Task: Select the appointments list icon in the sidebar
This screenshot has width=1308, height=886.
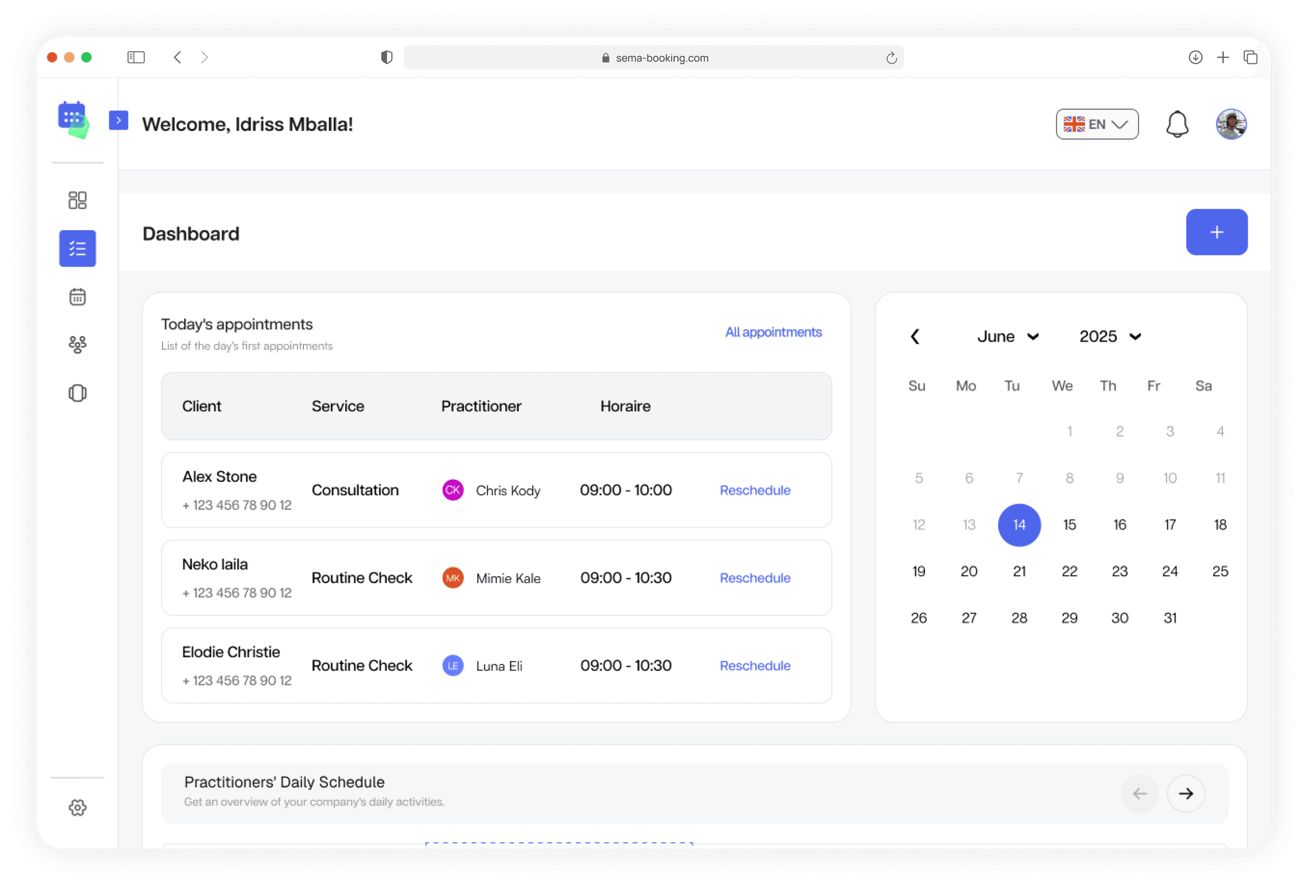Action: click(77, 248)
